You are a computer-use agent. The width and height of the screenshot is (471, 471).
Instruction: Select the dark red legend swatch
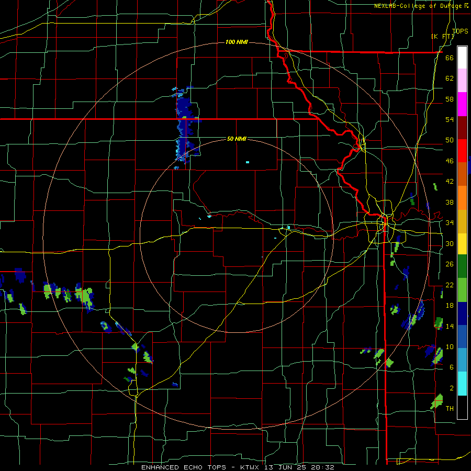(462, 128)
